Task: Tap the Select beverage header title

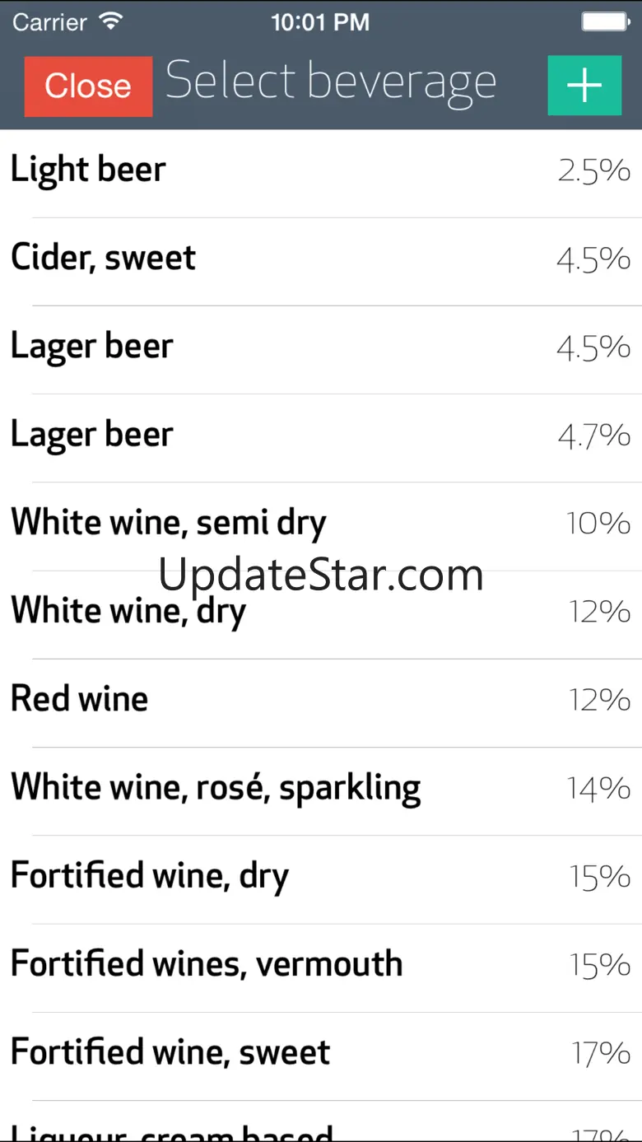Action: pyautogui.click(x=331, y=83)
